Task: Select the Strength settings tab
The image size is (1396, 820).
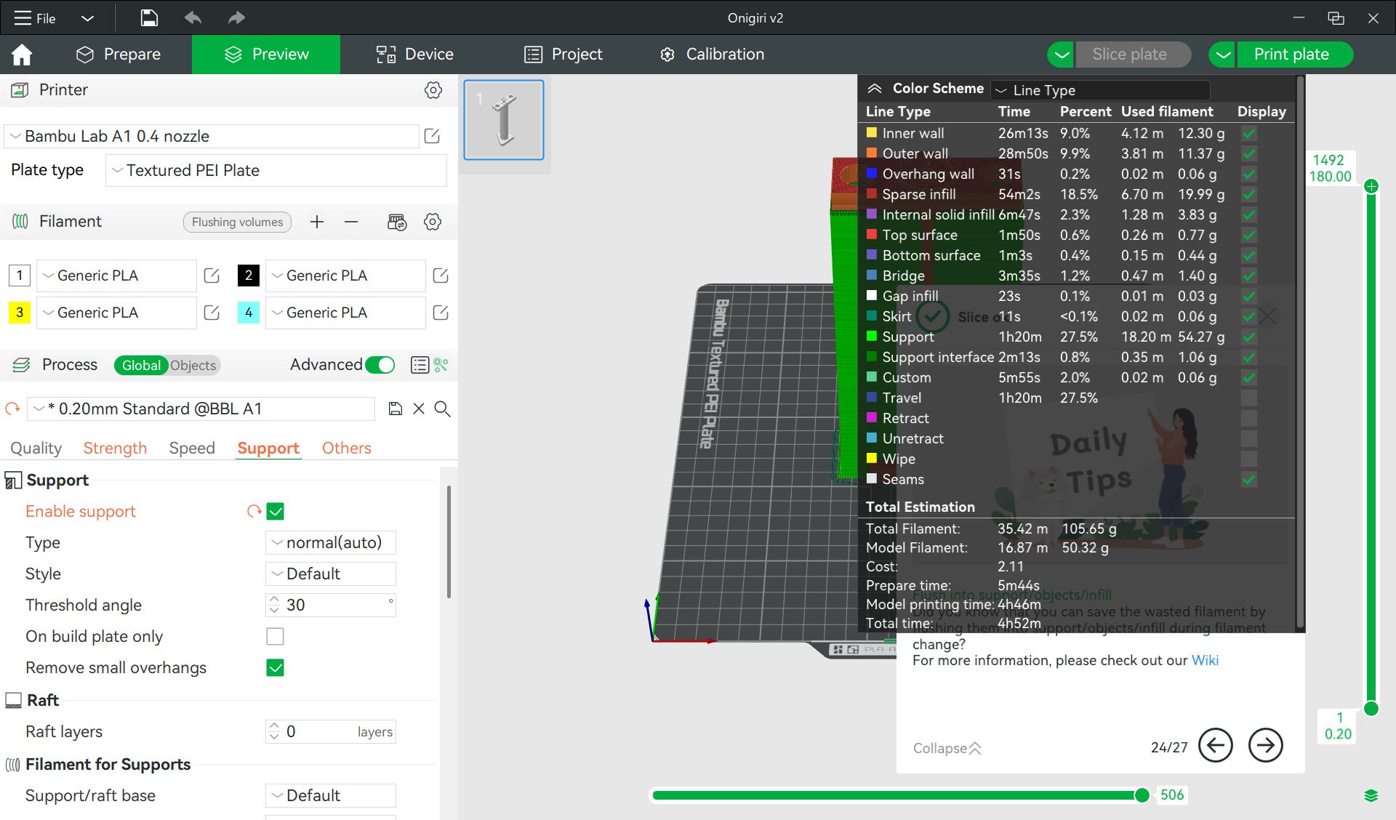Action: 115,448
